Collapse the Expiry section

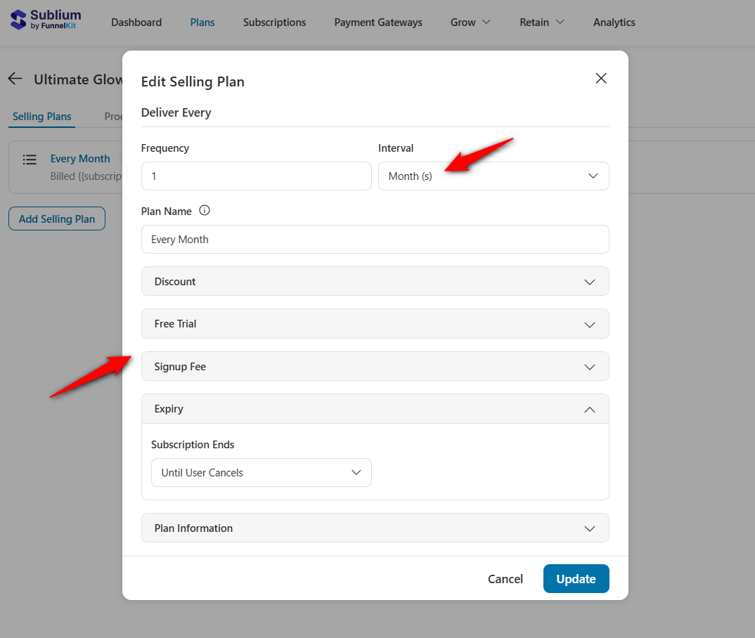tap(375, 408)
